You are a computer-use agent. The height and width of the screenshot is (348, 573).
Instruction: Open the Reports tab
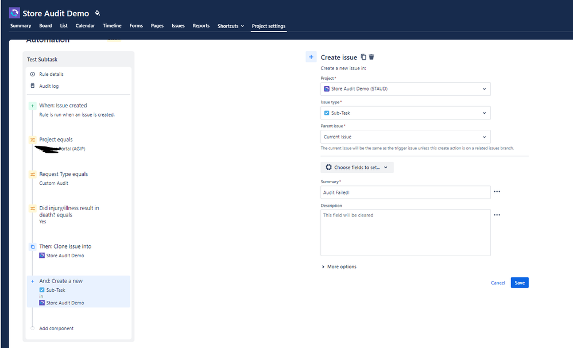tap(201, 26)
